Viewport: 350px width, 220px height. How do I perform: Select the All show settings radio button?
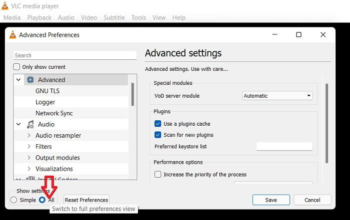point(42,200)
